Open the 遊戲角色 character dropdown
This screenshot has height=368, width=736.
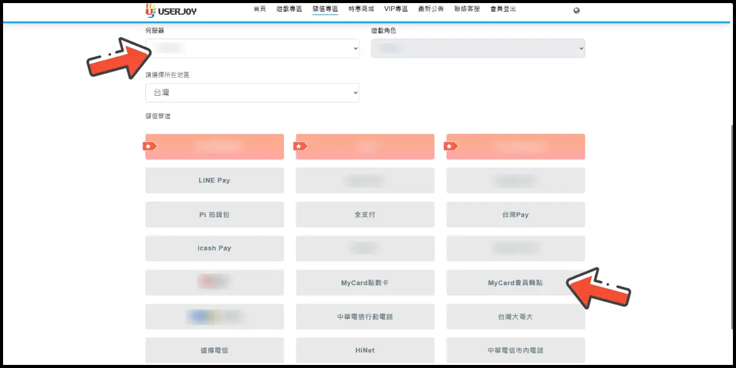[x=478, y=48]
